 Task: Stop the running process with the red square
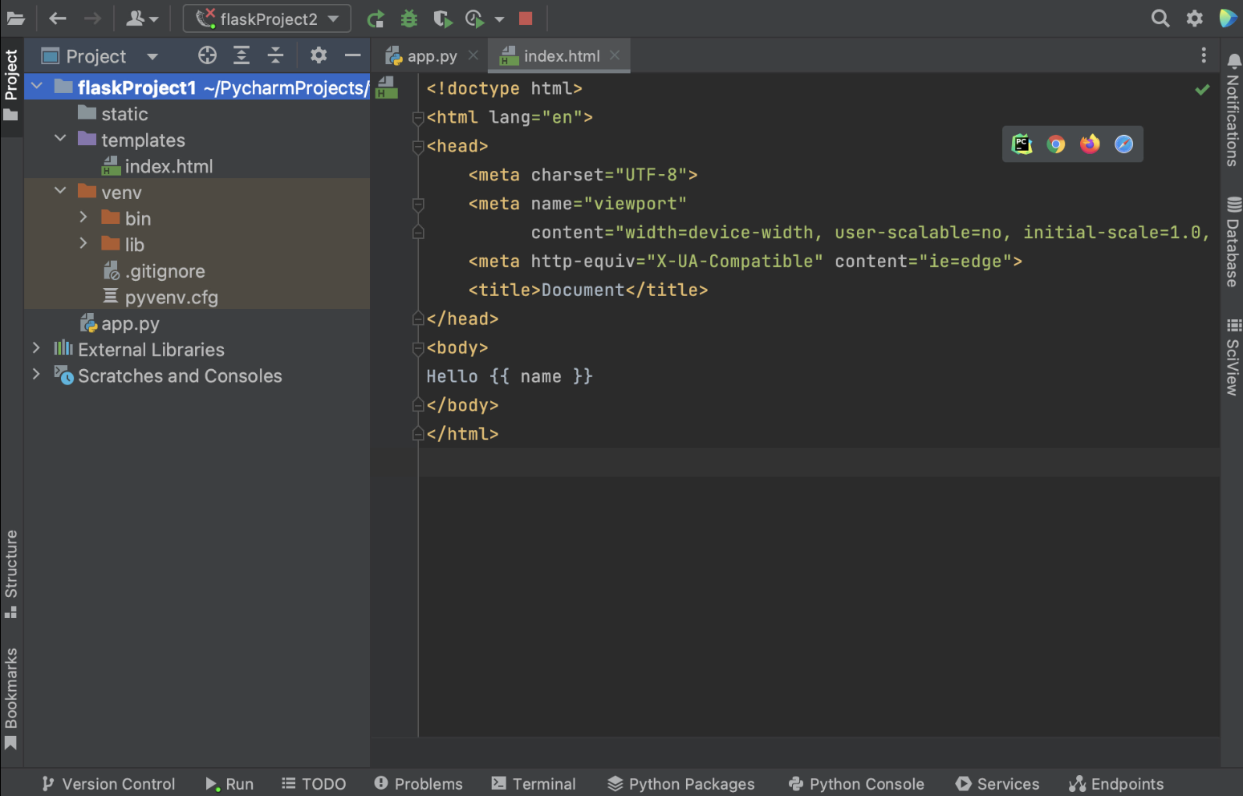click(x=526, y=18)
